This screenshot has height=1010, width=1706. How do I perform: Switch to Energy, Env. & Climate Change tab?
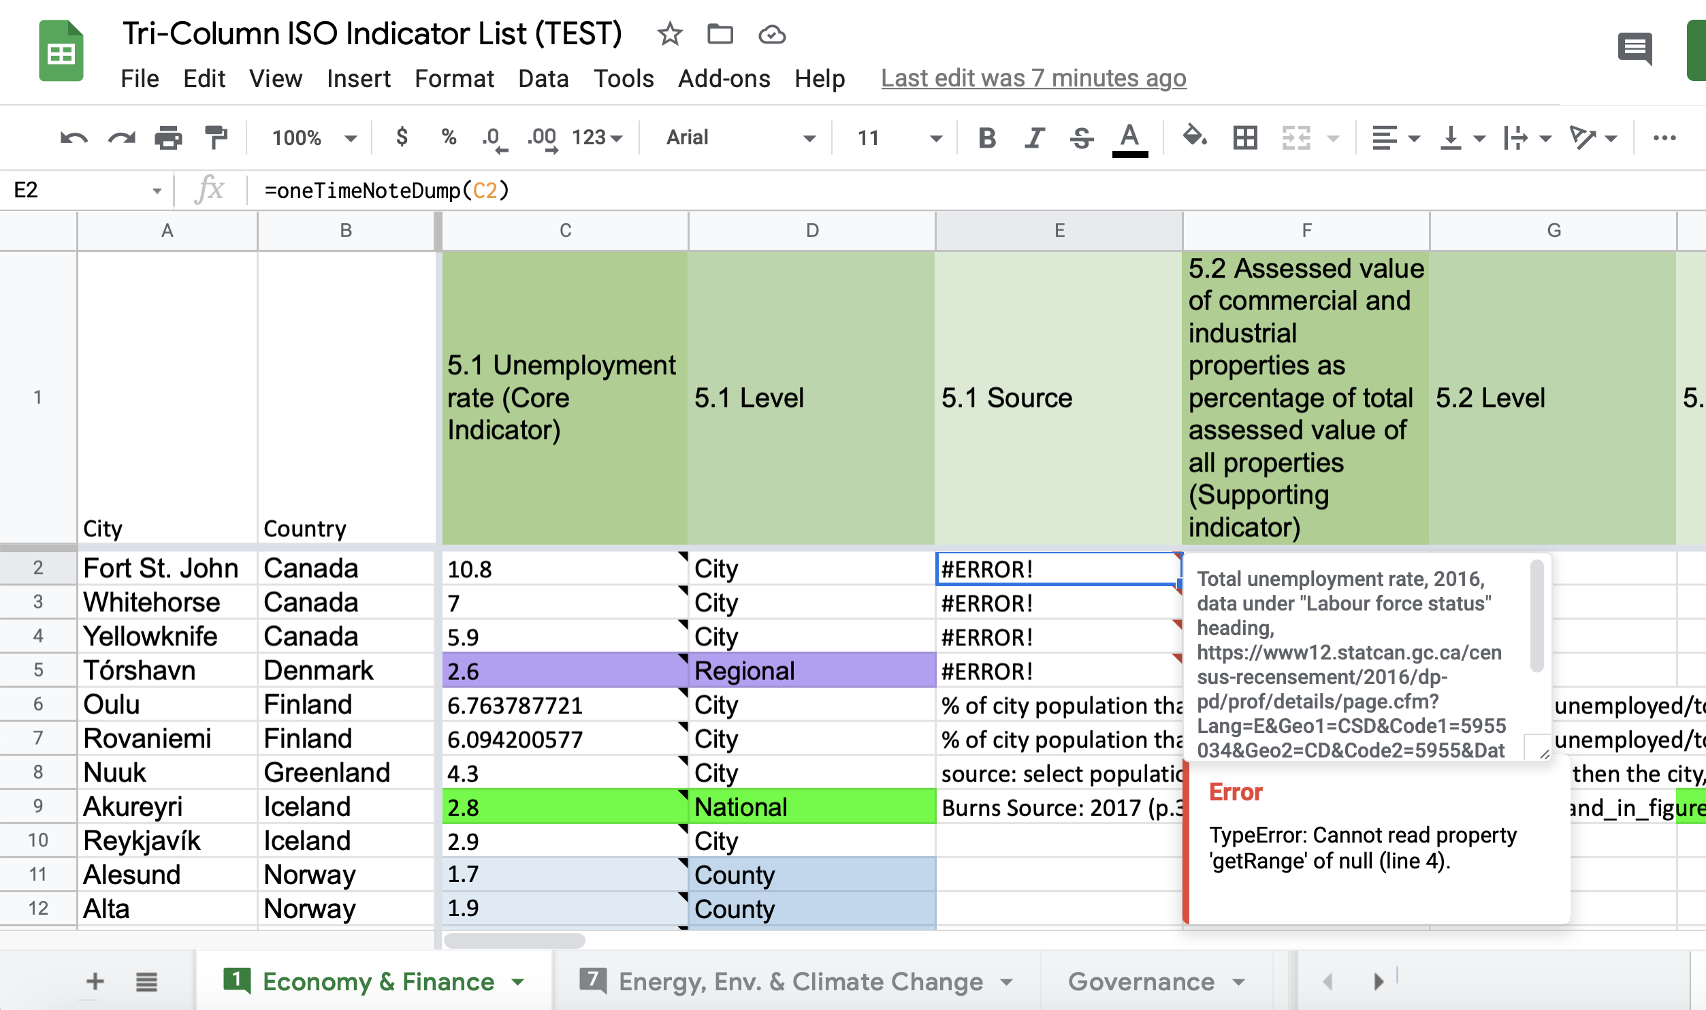pyautogui.click(x=800, y=981)
